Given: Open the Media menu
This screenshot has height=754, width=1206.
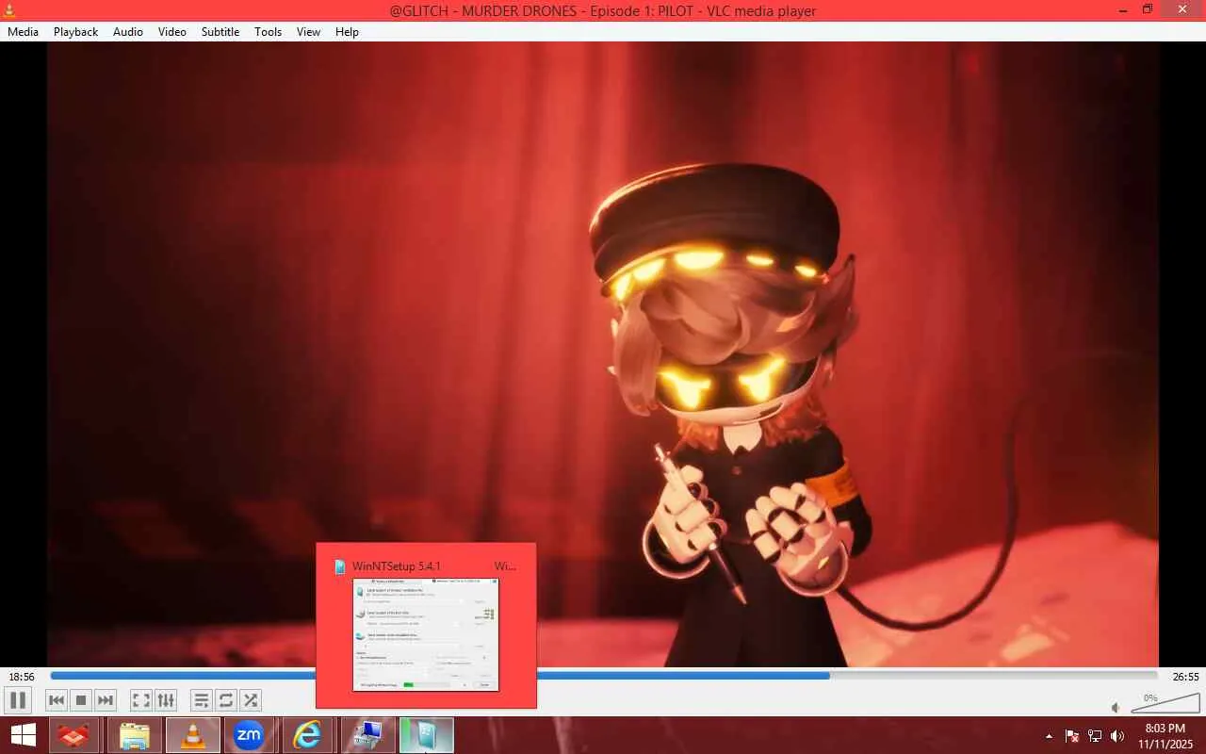Looking at the screenshot, I should [23, 31].
